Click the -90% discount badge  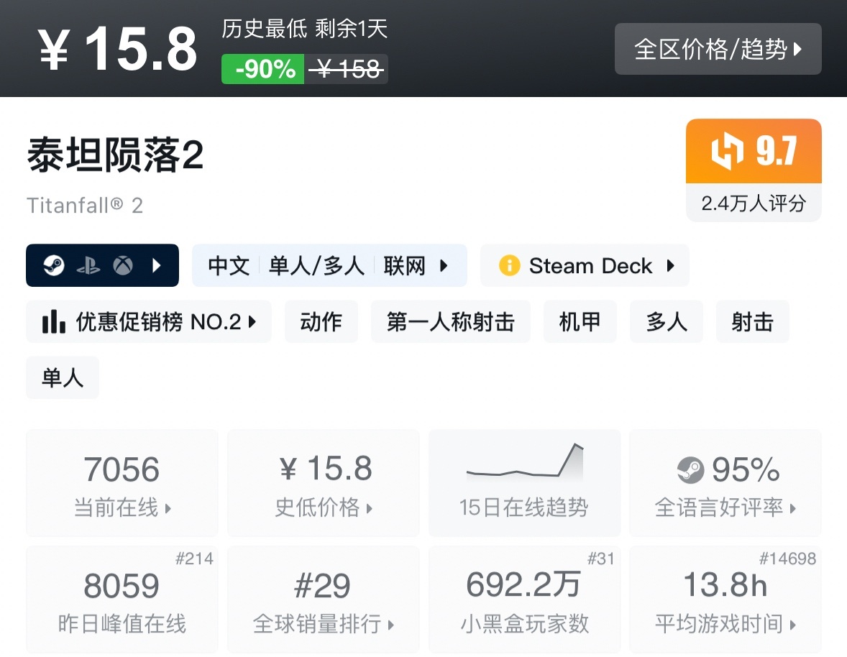click(263, 69)
